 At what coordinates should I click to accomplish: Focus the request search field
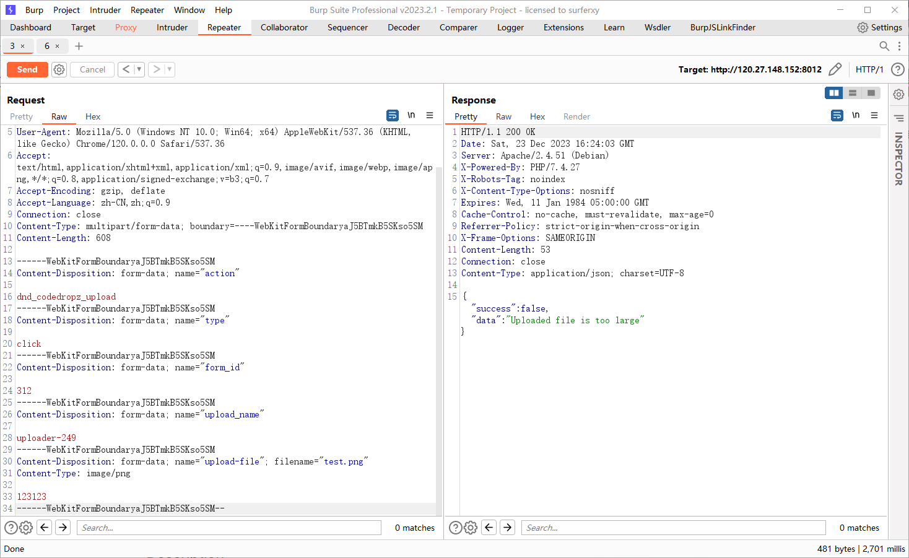click(x=229, y=528)
